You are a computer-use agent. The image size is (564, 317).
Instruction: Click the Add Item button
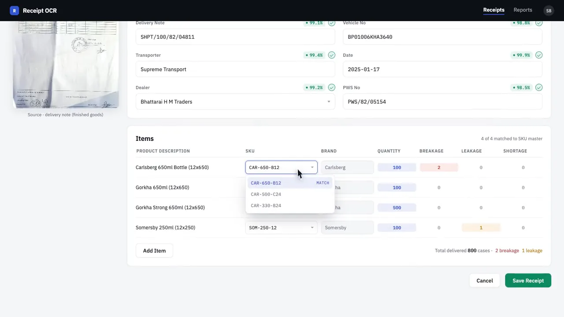(x=154, y=251)
